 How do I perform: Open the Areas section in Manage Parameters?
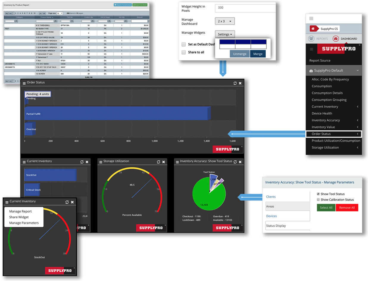click(287, 206)
